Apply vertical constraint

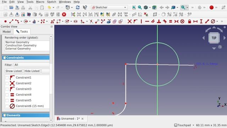[141, 21]
